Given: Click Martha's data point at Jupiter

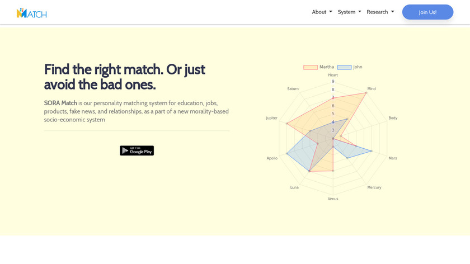Looking at the screenshot, I should (286, 123).
